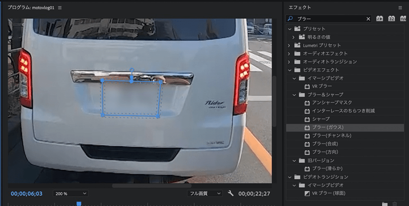Toggle the 32-bit color effects filter
The width and height of the screenshot is (409, 206).
point(391,19)
